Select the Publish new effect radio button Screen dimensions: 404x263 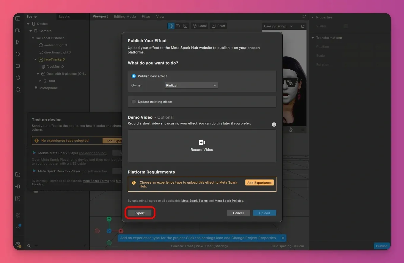tap(134, 76)
